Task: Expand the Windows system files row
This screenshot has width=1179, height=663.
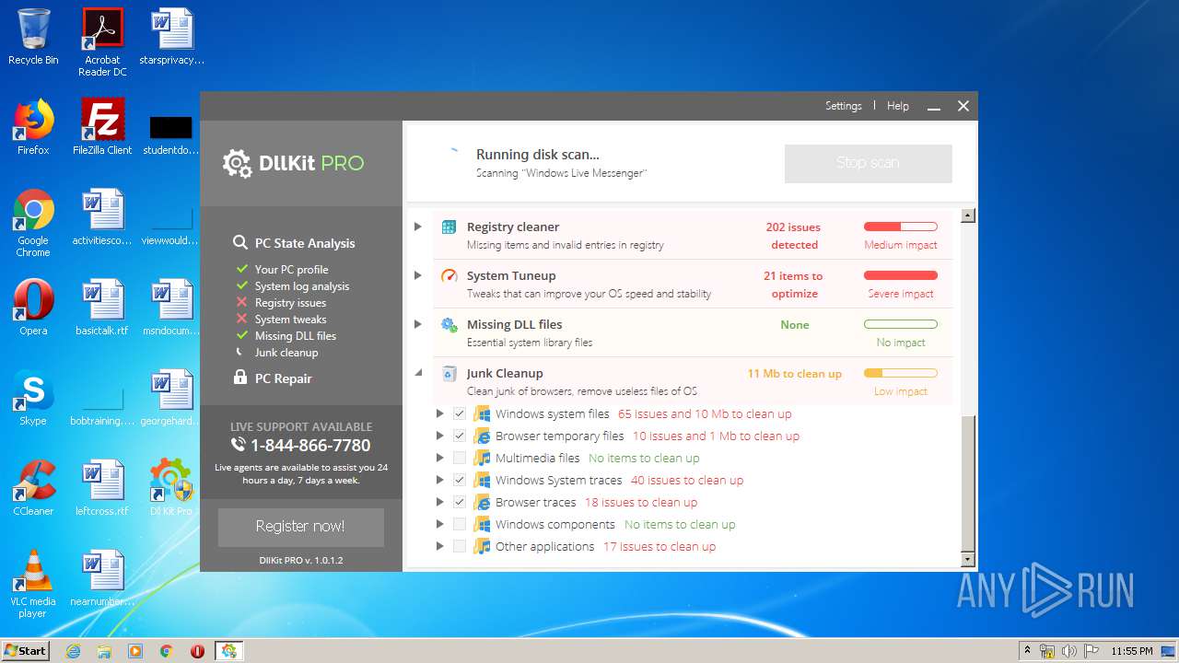Action: [x=440, y=413]
